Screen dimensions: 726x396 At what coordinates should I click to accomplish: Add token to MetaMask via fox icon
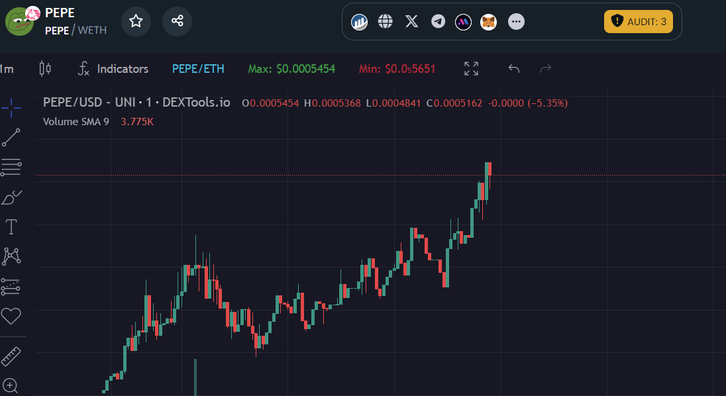[488, 22]
